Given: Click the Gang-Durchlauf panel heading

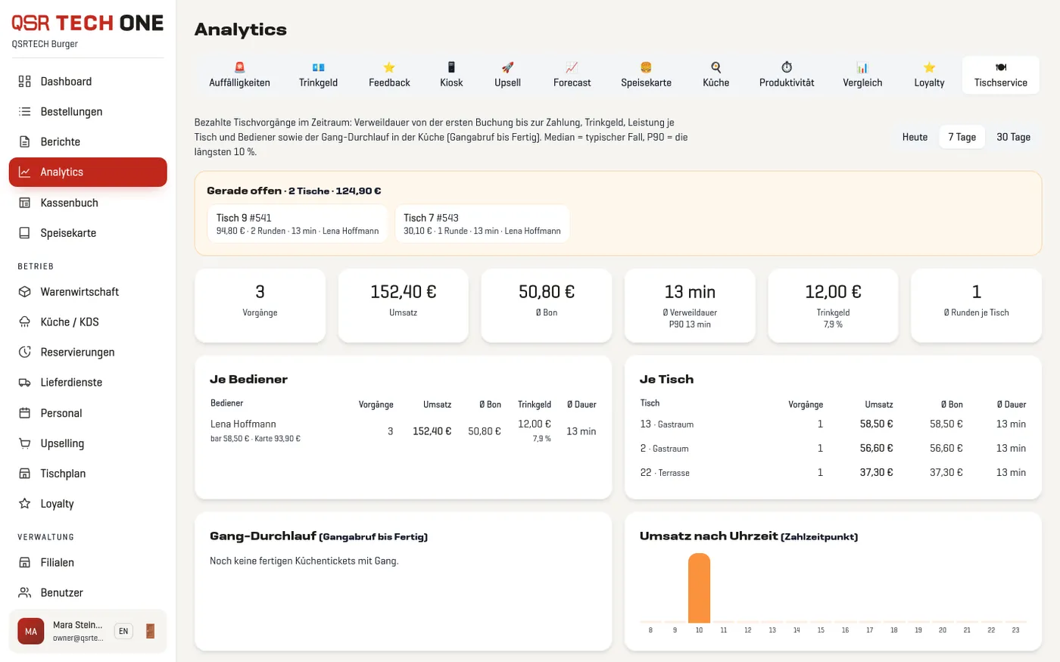Looking at the screenshot, I should (x=319, y=536).
